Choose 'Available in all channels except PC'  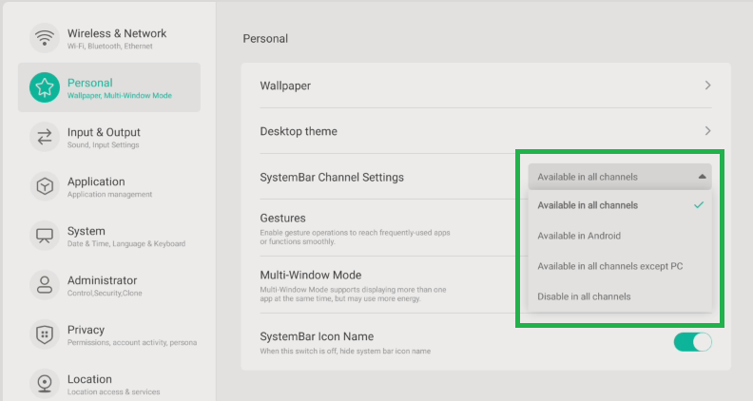[620, 266]
